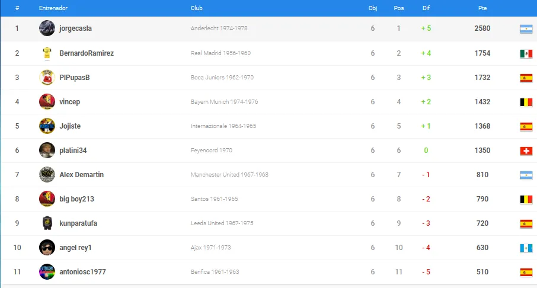
Task: Open platini34's avatar photo
Action: tap(47, 151)
